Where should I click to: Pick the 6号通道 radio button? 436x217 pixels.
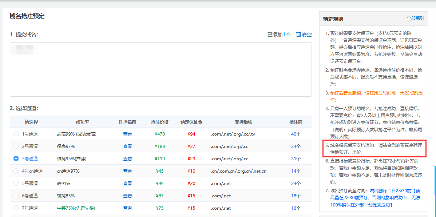coord(16,196)
